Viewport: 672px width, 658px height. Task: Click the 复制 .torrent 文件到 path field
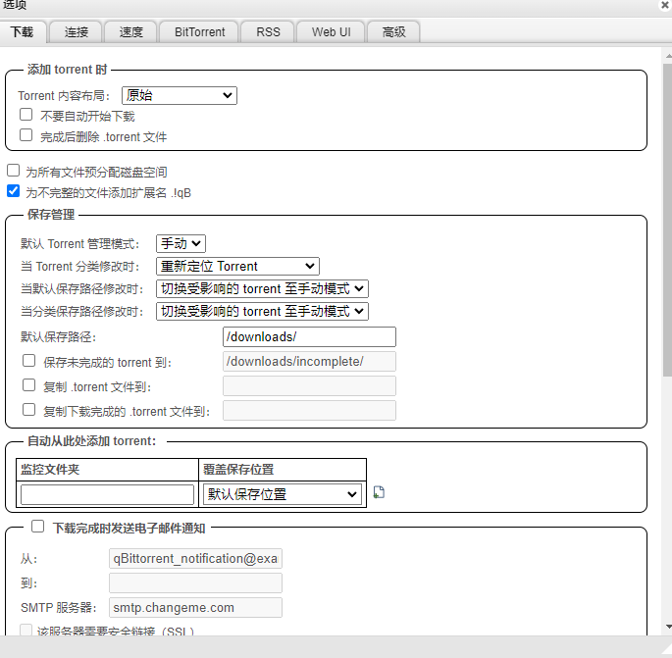(309, 386)
